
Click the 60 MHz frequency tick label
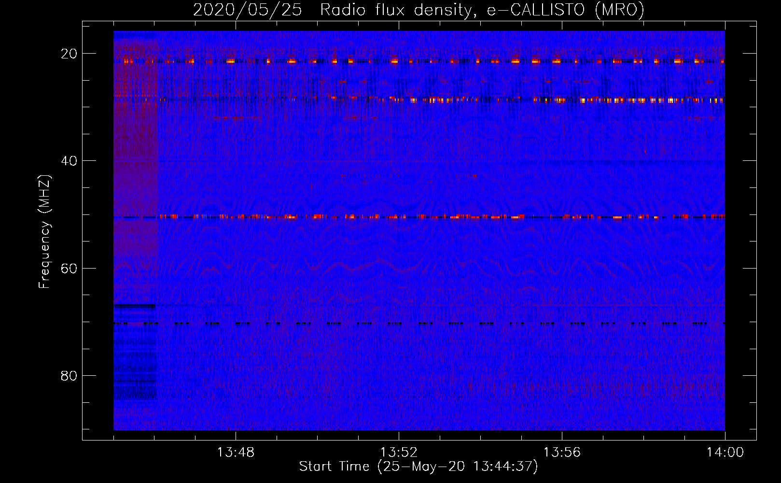[69, 268]
